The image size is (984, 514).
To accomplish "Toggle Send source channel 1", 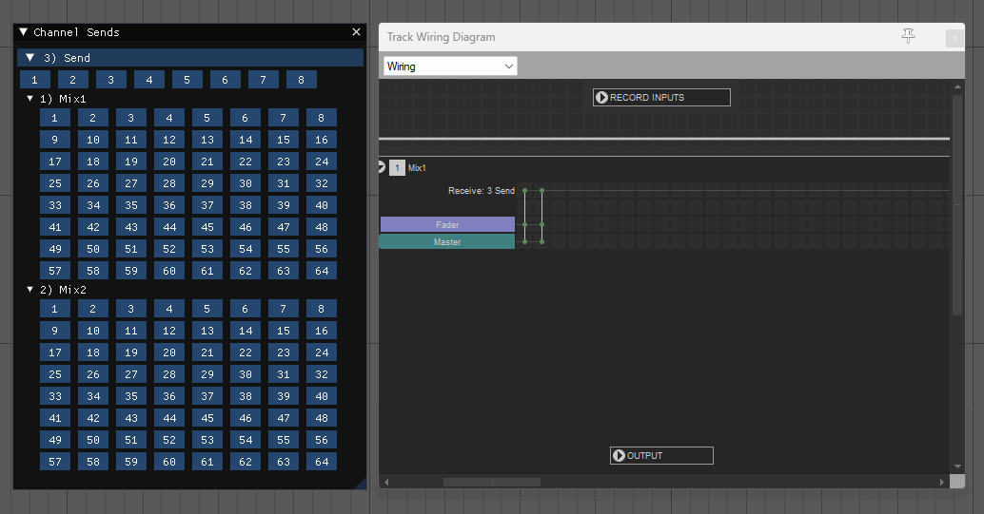I will (x=34, y=80).
